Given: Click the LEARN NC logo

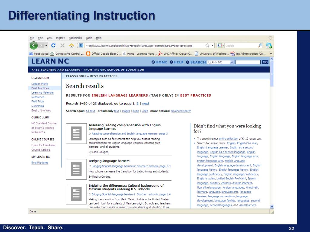Looking at the screenshot, I should (50, 61).
